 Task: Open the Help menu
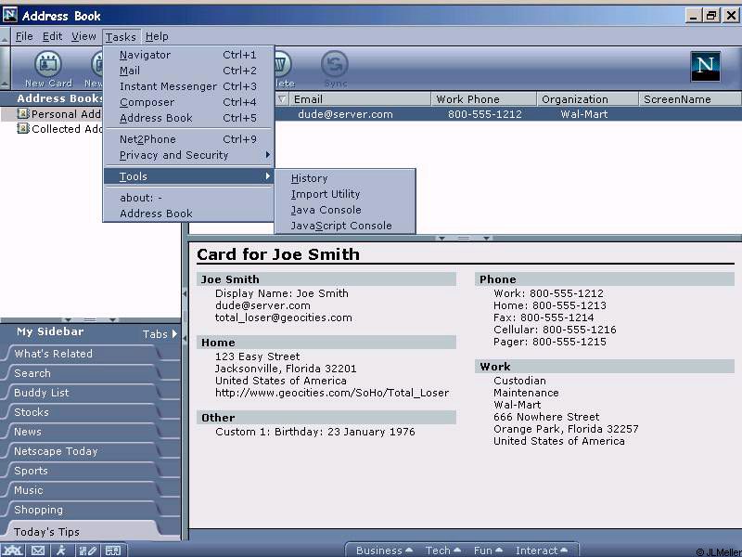coord(157,36)
